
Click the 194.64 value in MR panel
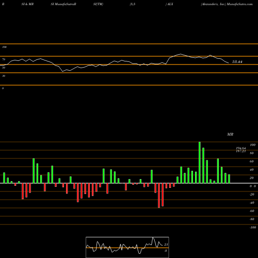point(241,148)
